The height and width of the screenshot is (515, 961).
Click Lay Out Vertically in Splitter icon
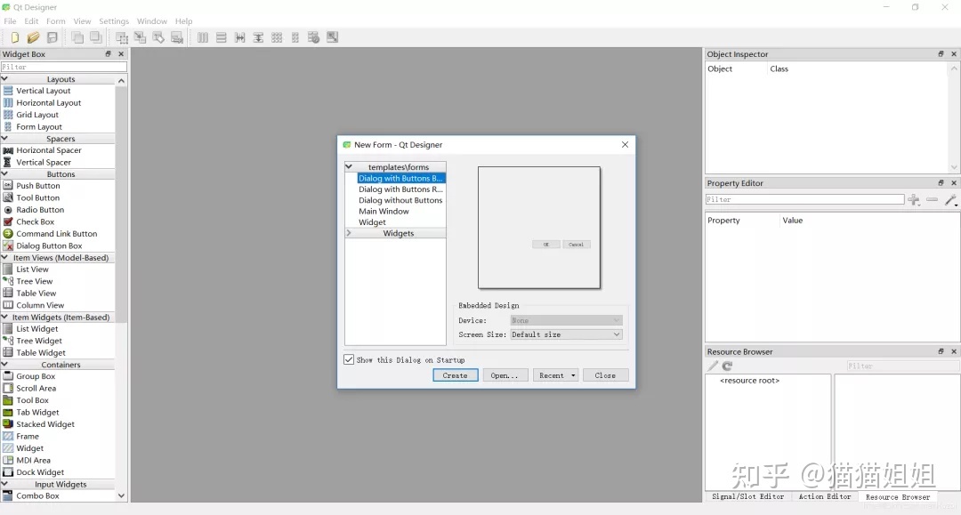pyautogui.click(x=258, y=37)
